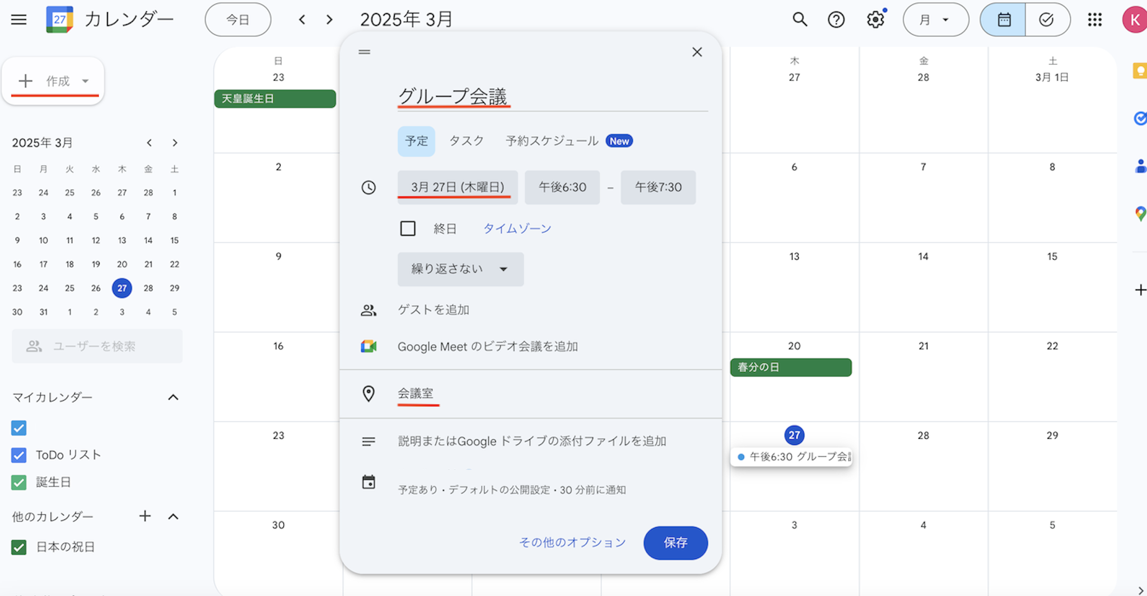The height and width of the screenshot is (596, 1147).
Task: Click the 保存 save button
Action: 675,542
